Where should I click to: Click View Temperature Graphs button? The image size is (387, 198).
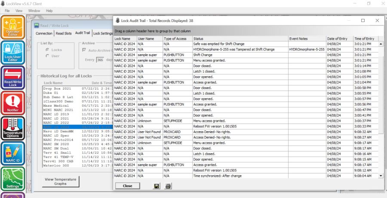tap(61, 182)
